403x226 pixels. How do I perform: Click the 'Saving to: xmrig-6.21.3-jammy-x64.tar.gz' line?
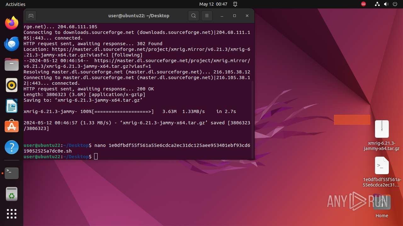tap(83, 100)
